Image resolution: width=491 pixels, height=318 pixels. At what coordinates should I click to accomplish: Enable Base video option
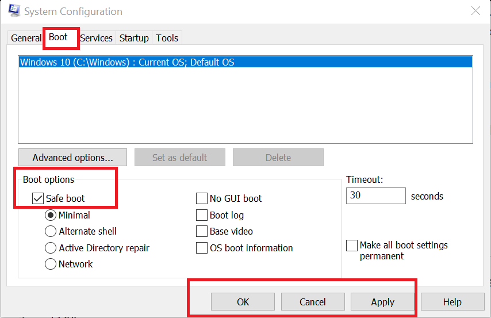pyautogui.click(x=202, y=231)
